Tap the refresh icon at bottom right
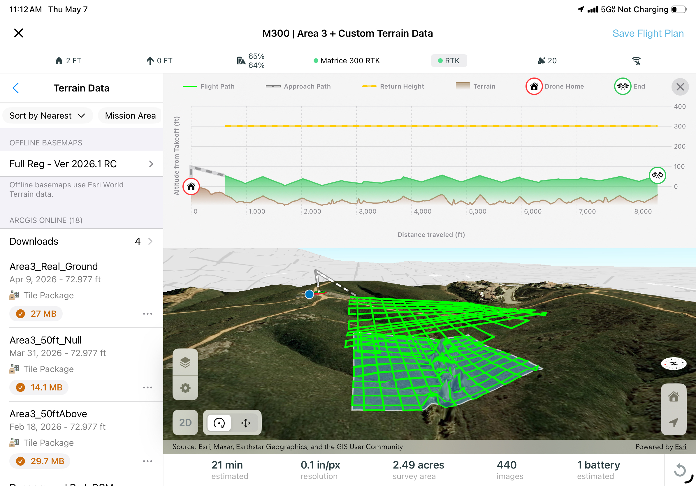 680,470
